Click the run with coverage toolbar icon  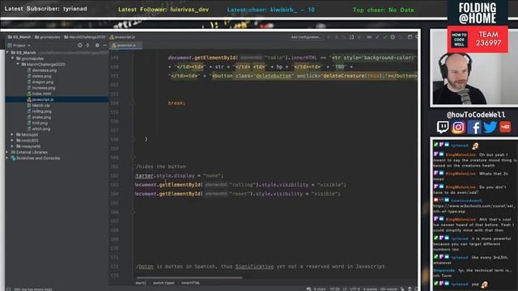tap(344, 37)
